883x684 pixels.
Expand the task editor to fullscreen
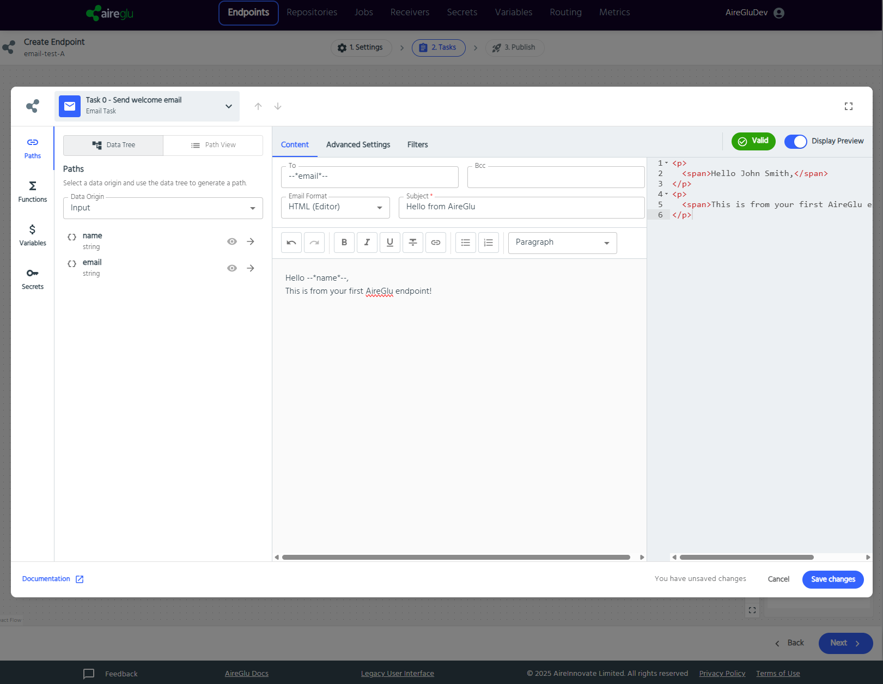pyautogui.click(x=849, y=106)
